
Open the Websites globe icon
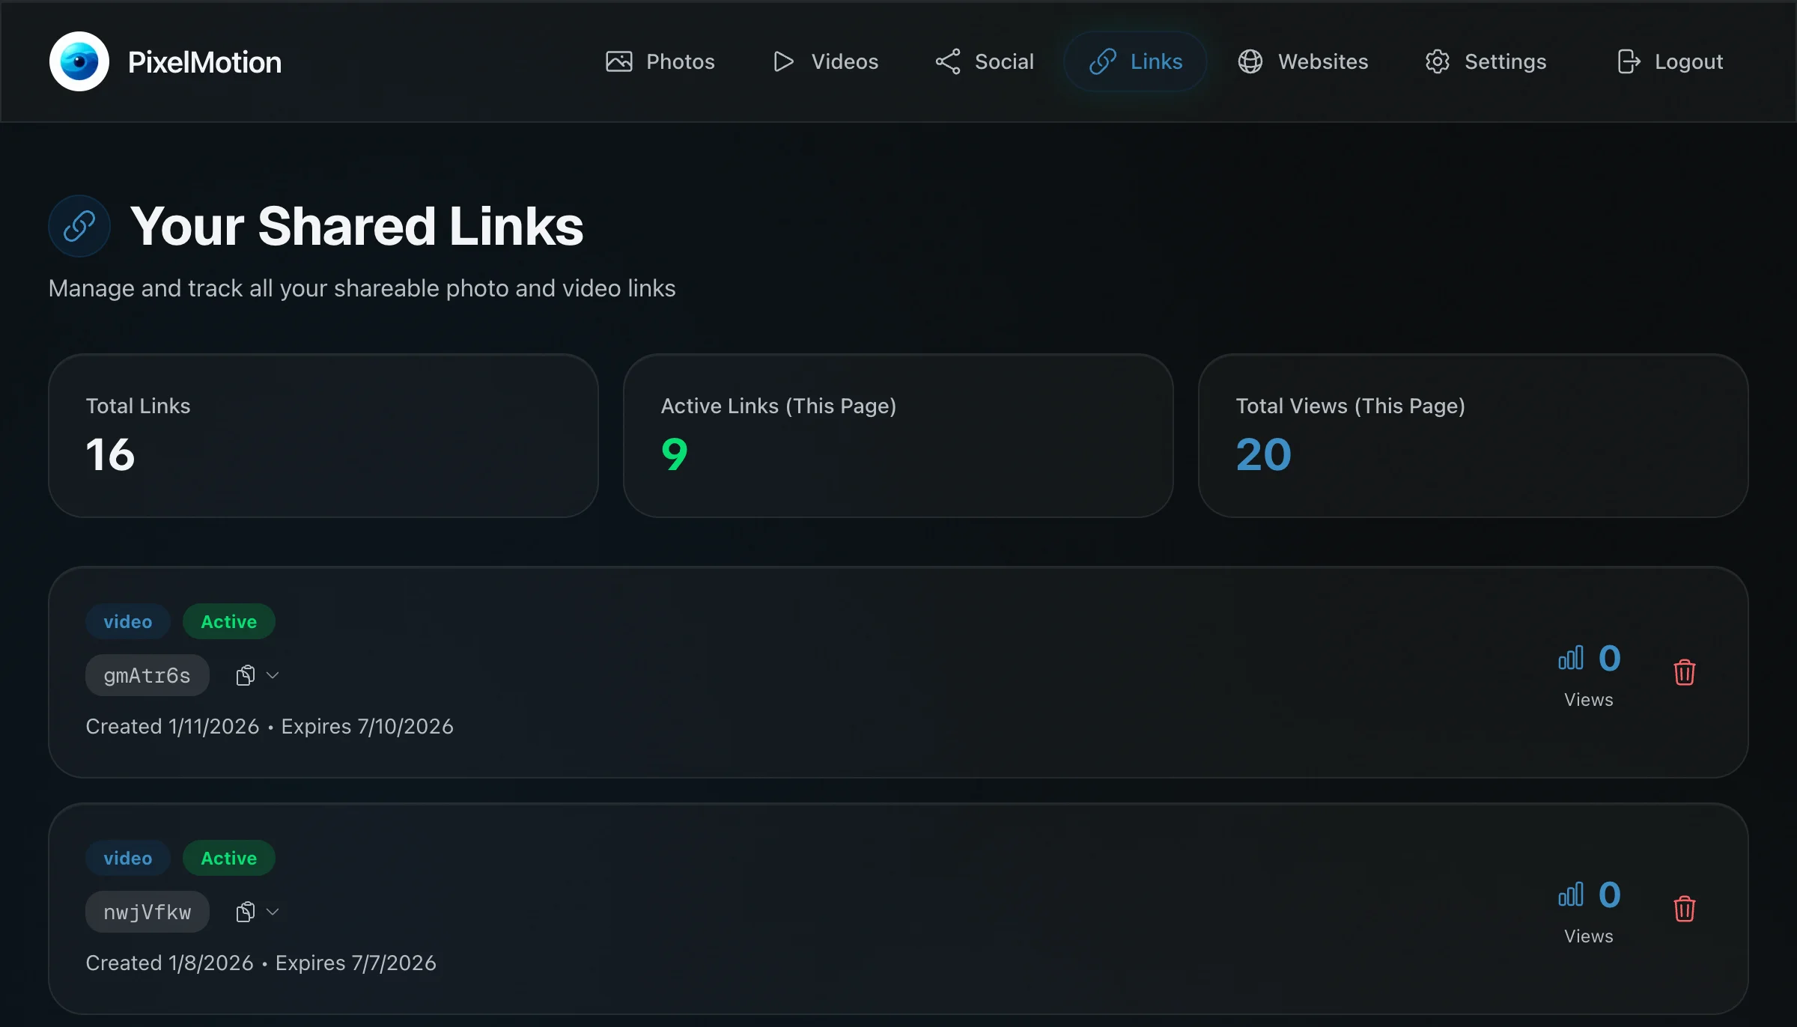1249,61
